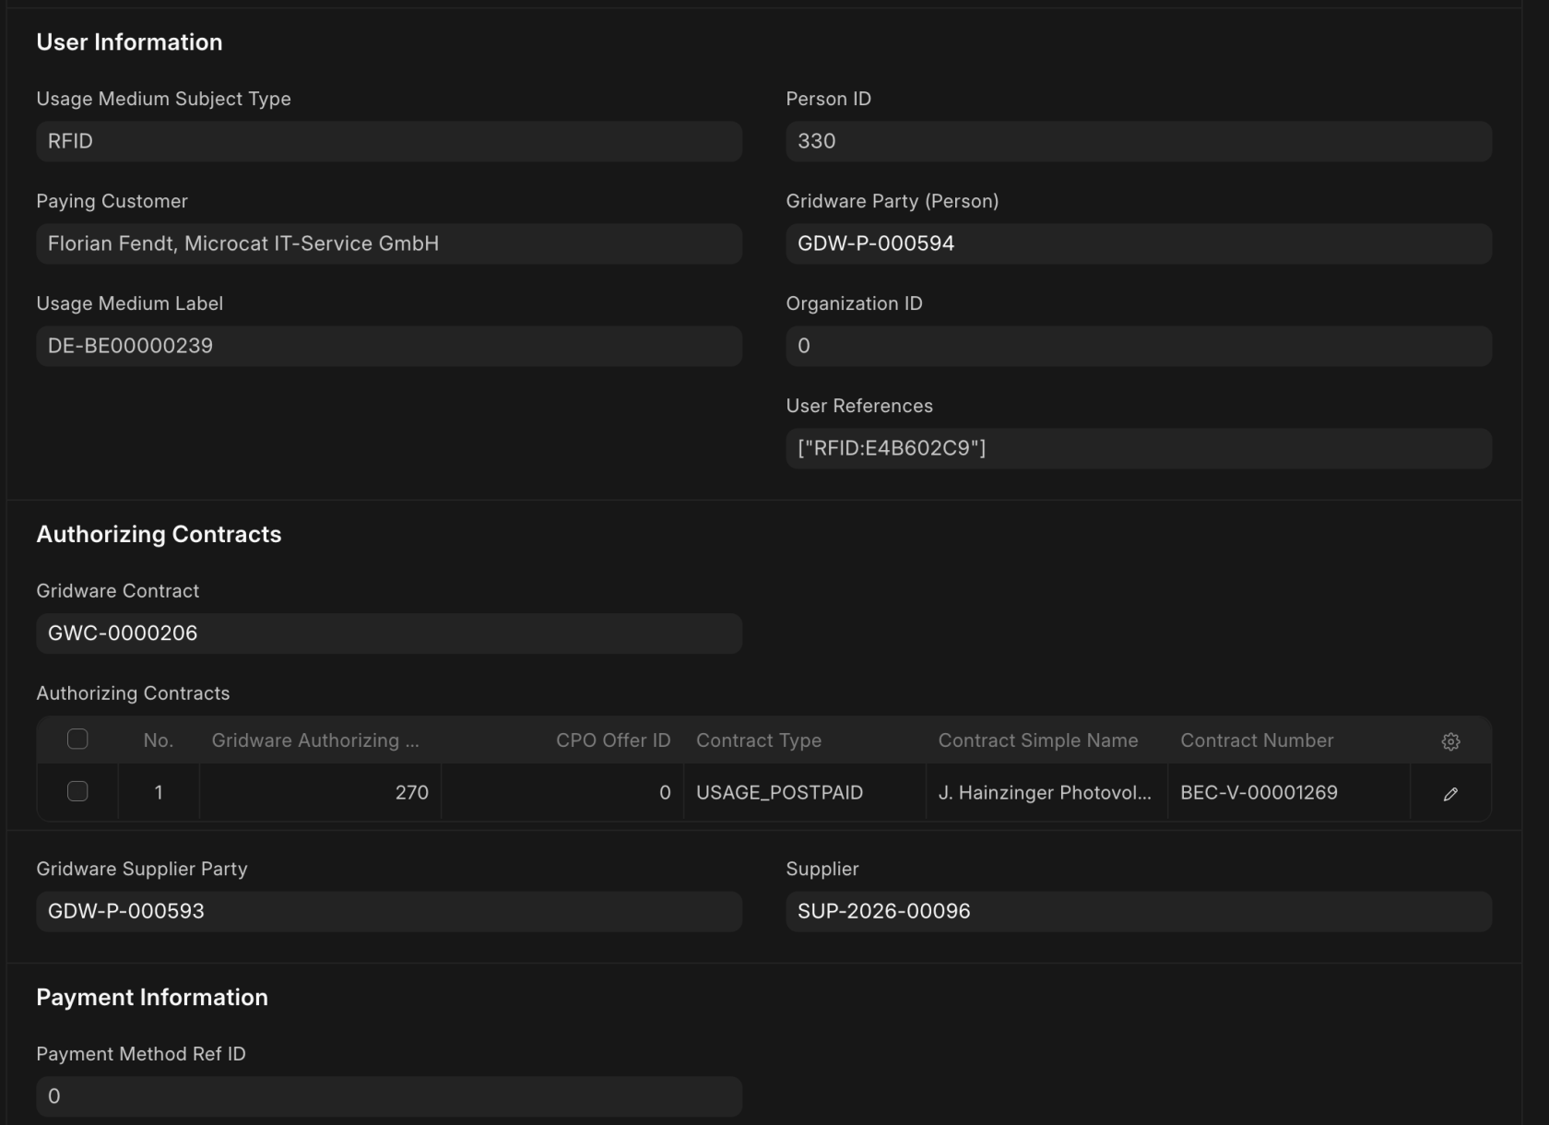Open the Gridware Contract field GWC-0000206
Screen dimensions: 1549x1125
[389, 634]
